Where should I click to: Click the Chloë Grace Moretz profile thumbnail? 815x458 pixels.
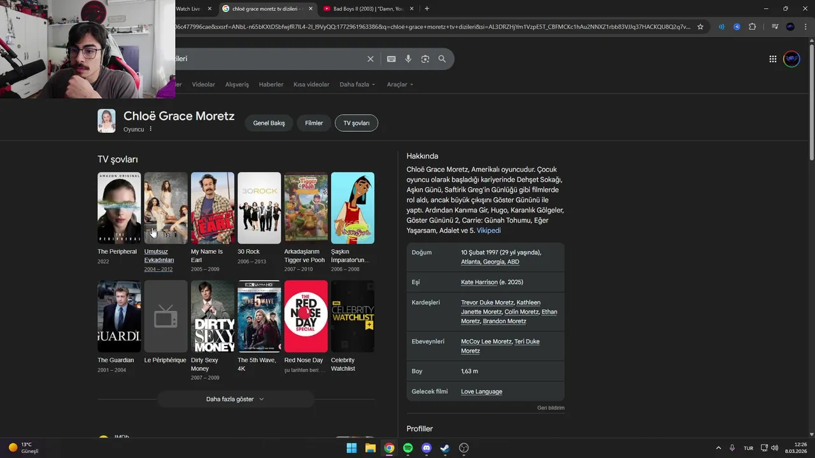(106, 121)
